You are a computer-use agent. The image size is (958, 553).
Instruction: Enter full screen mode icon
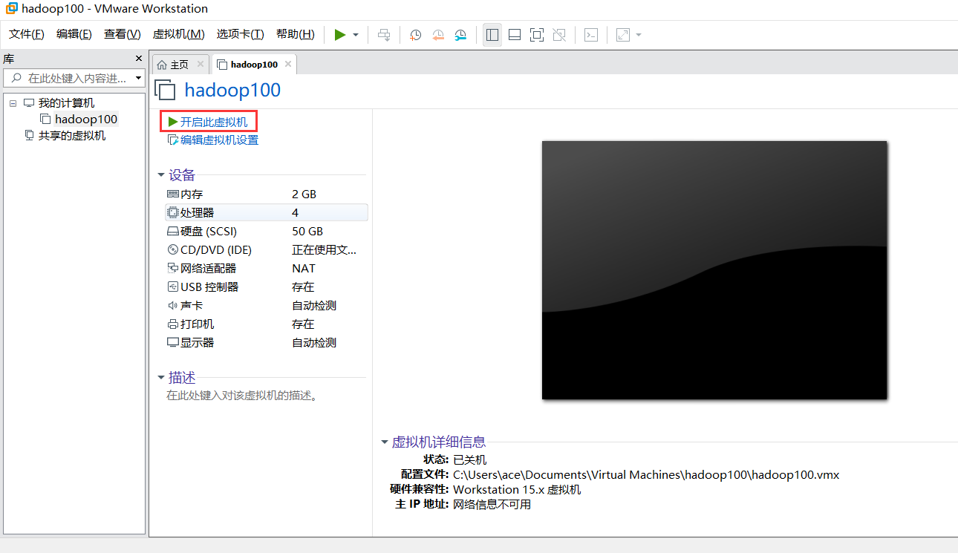click(x=537, y=35)
